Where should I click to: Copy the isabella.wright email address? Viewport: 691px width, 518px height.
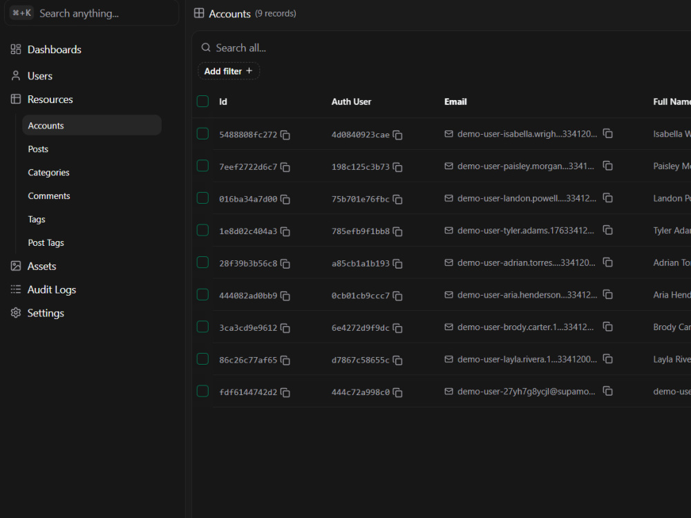click(607, 133)
